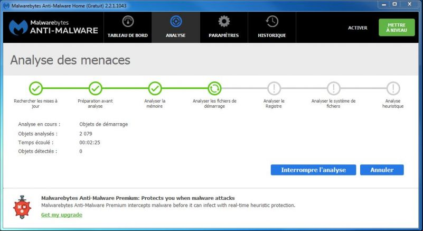
Task: Click the Objets de démarrage value
Action: click(104, 124)
